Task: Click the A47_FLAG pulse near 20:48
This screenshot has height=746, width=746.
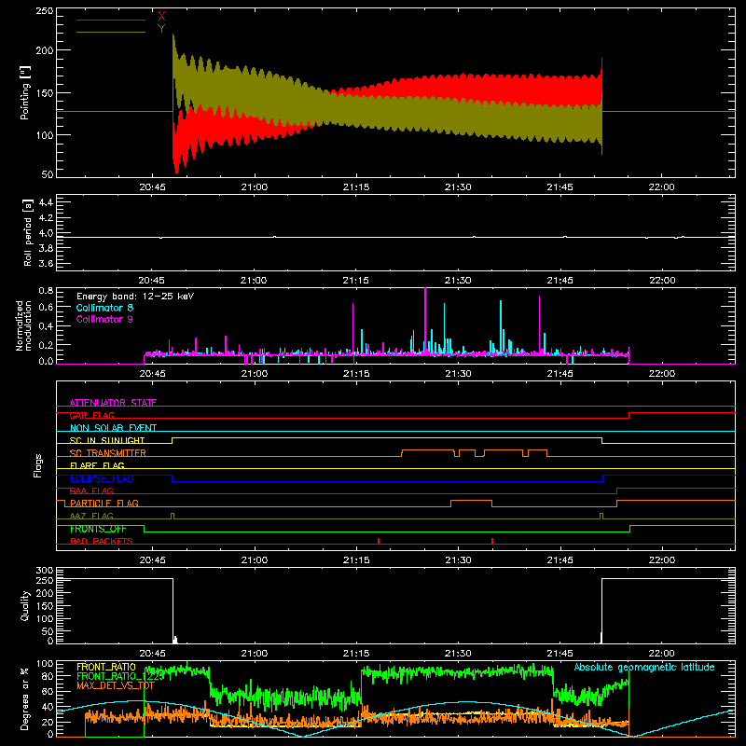Action: pyautogui.click(x=173, y=516)
